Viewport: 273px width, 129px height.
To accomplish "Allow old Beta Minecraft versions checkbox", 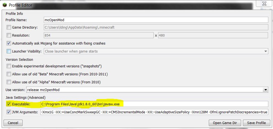I will [9, 74].
